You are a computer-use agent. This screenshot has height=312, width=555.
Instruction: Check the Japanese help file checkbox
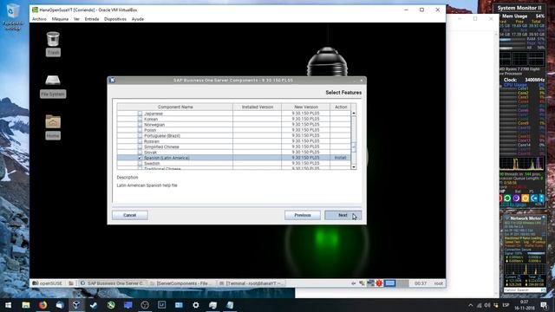(140, 114)
